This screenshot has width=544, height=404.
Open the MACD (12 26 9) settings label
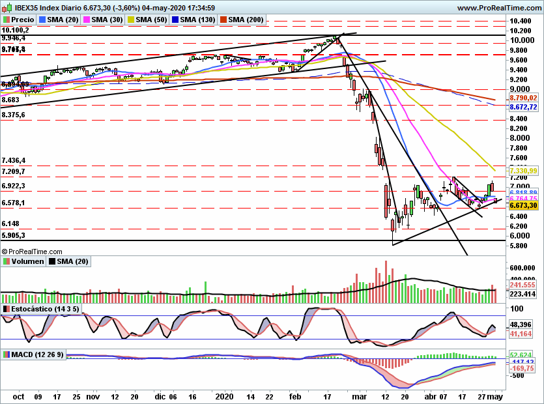[38, 354]
